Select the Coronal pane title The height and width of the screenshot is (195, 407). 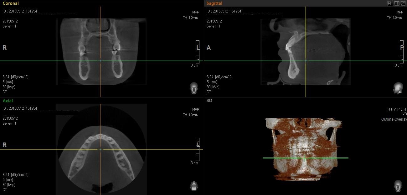point(11,3)
